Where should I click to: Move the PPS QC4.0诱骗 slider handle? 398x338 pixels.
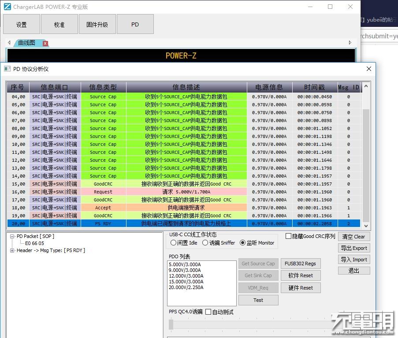[x=171, y=324]
